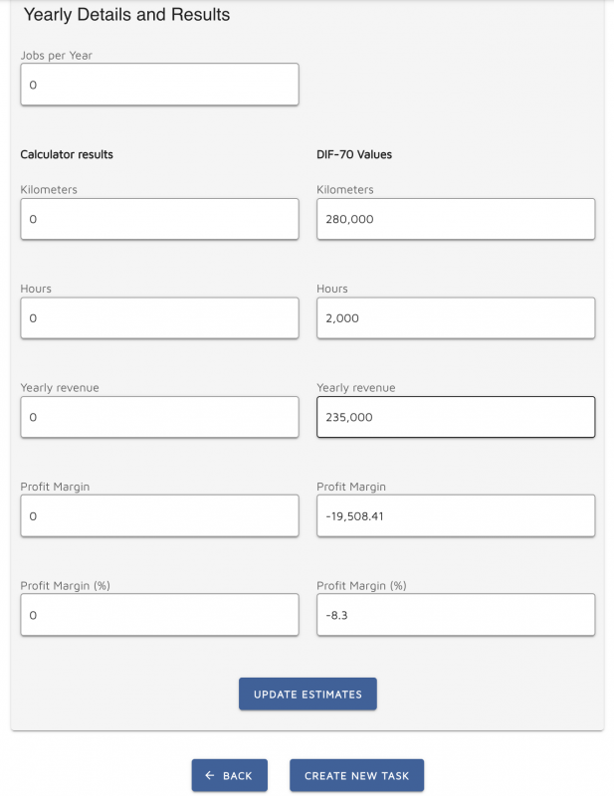
Task: Go back using the BACK text label
Action: [237, 776]
